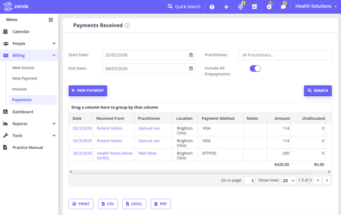Click the New Payment button
Screen dimensions: 341x215
(88, 91)
